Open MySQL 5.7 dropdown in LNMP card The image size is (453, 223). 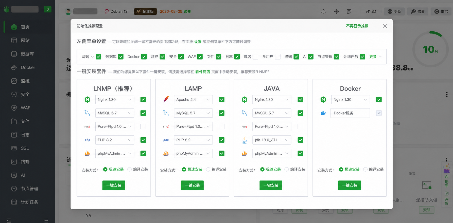click(x=115, y=113)
